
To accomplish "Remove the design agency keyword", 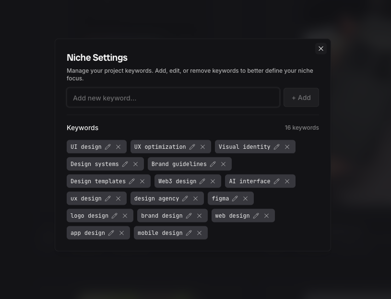I will tap(195, 199).
